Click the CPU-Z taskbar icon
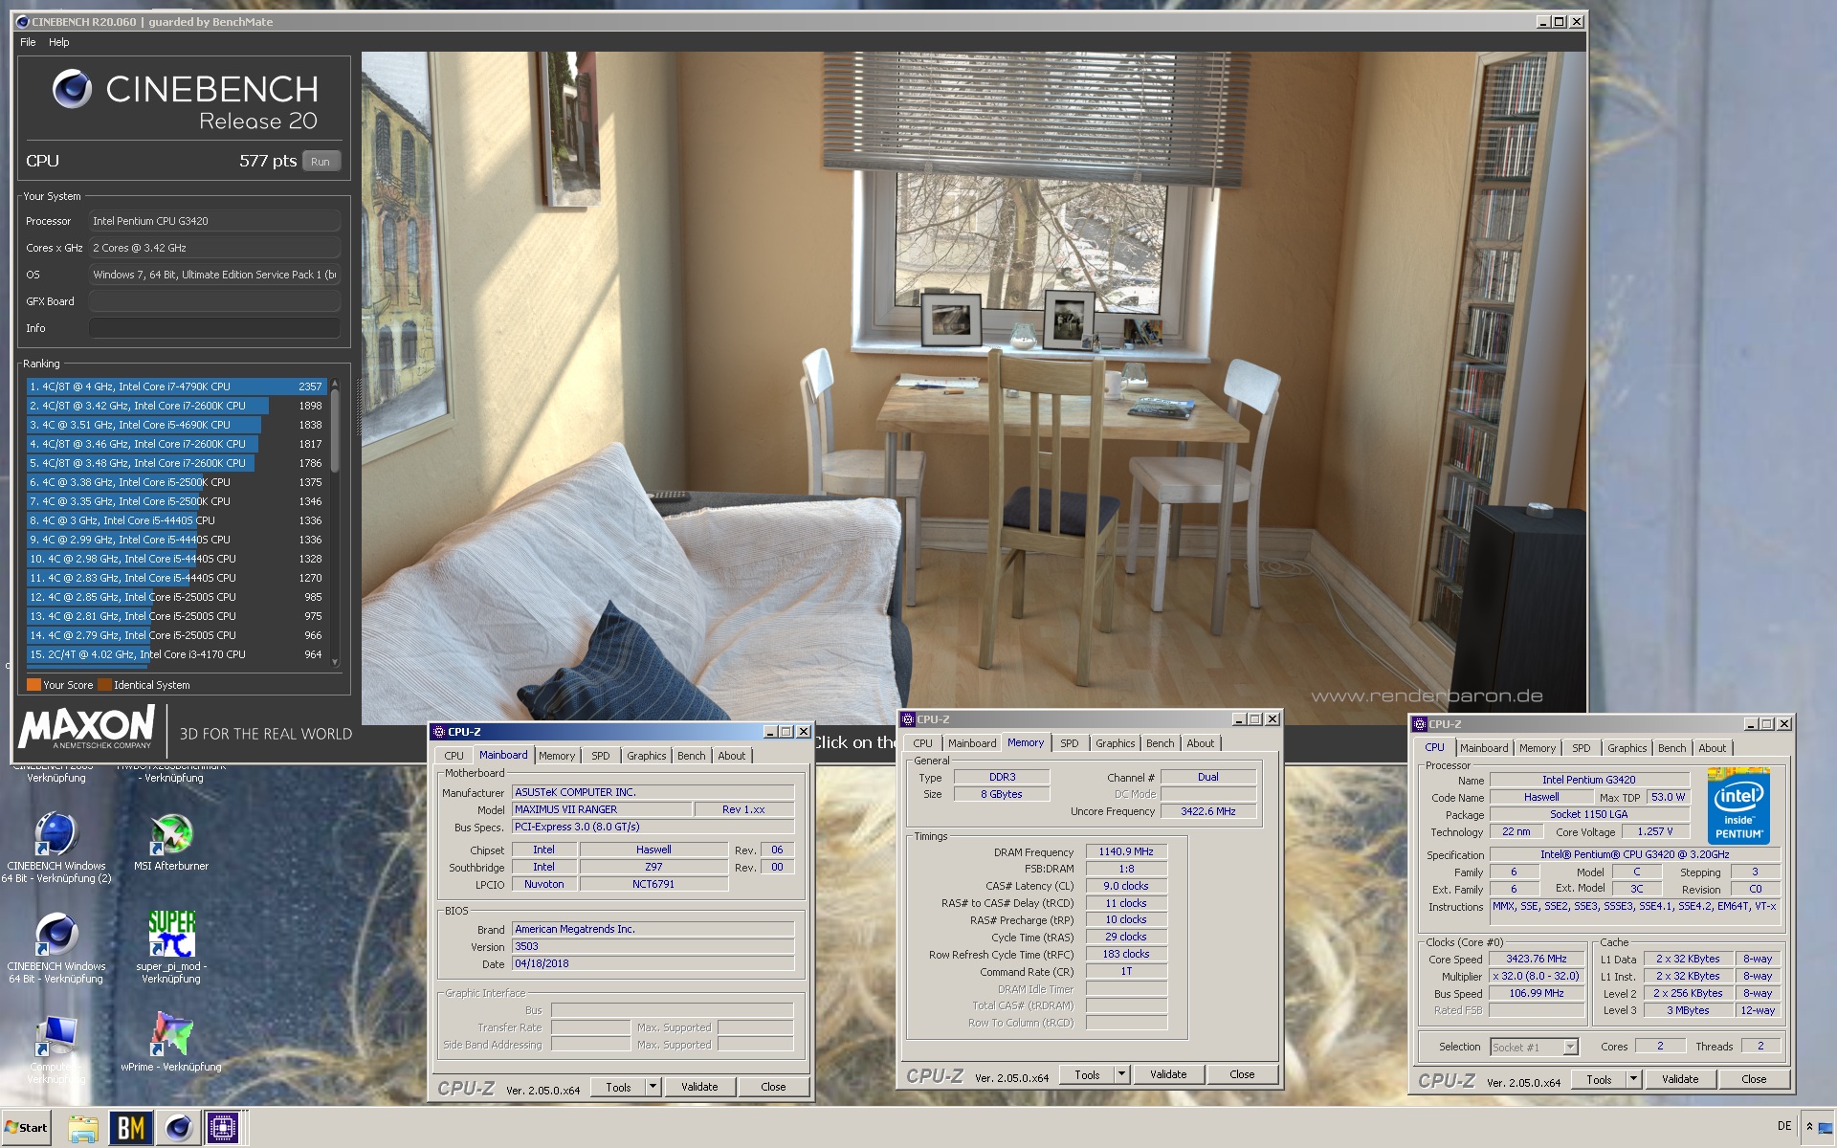The height and width of the screenshot is (1148, 1837). 223,1128
